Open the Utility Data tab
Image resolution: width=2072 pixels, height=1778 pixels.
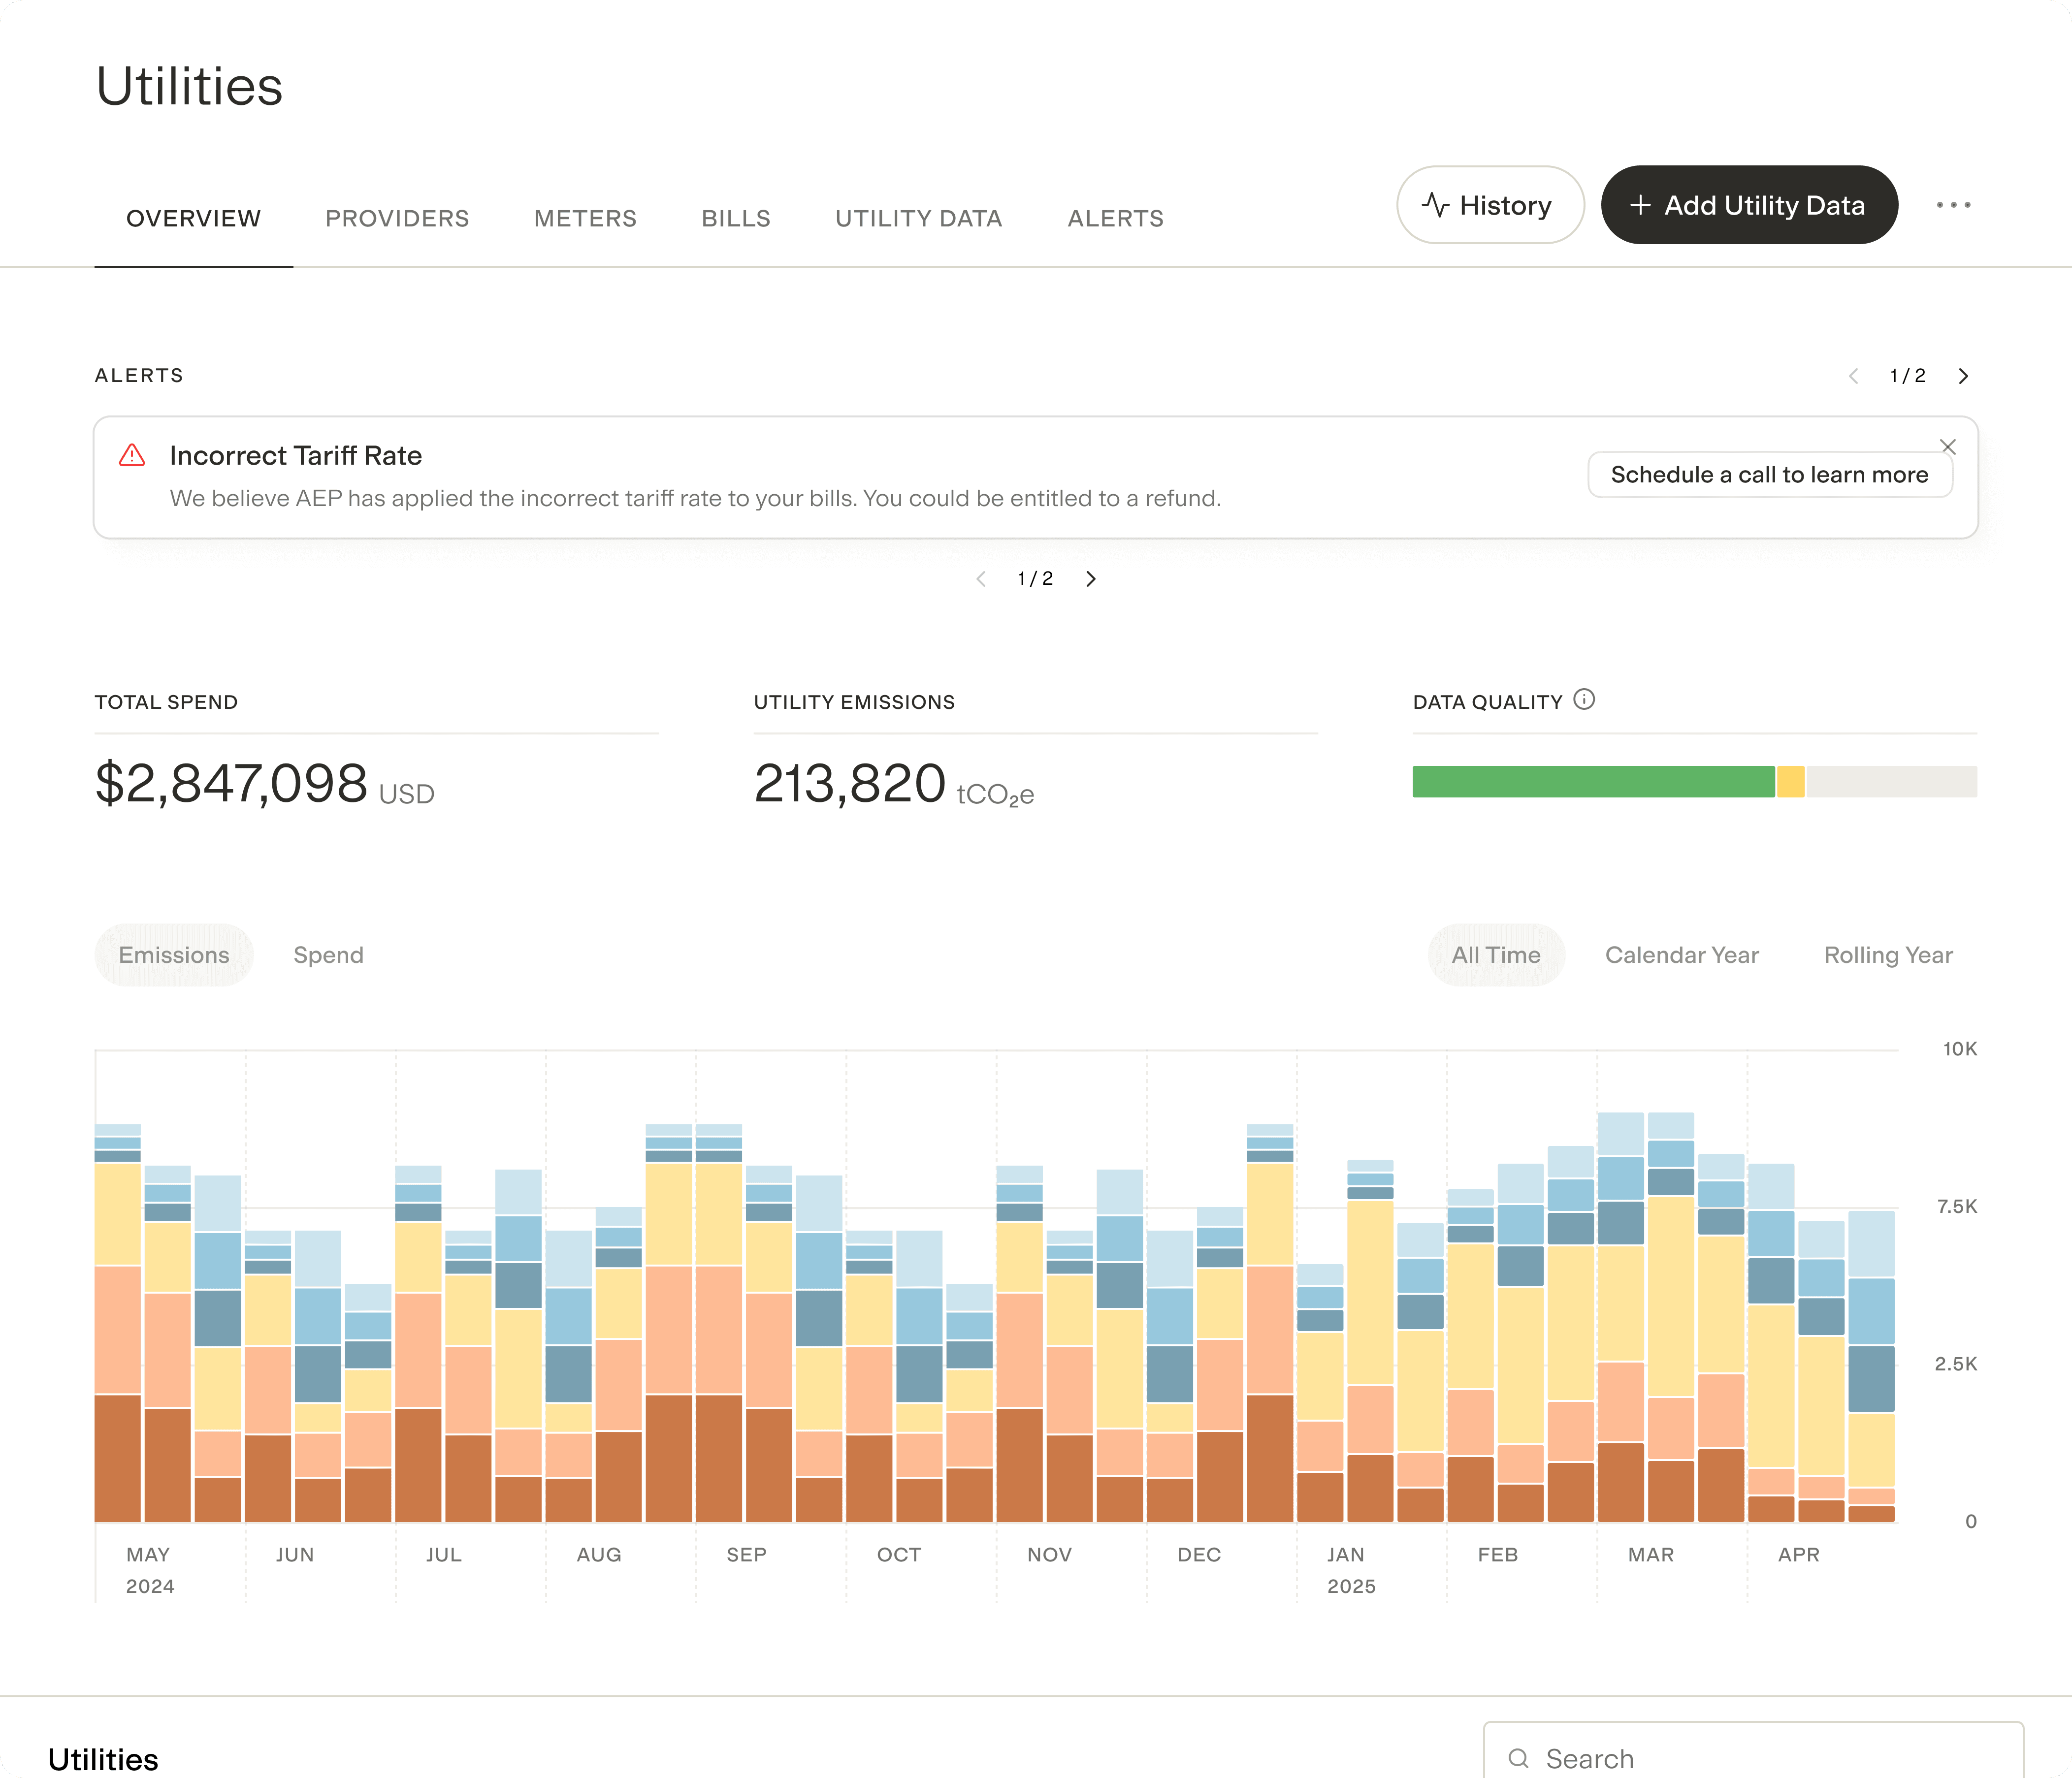(918, 219)
